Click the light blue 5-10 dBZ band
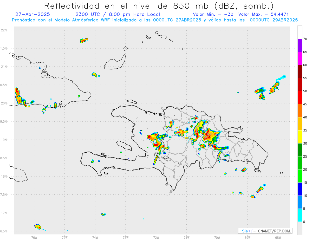Viewport: 312px width, 241px height. [x=300, y=202]
